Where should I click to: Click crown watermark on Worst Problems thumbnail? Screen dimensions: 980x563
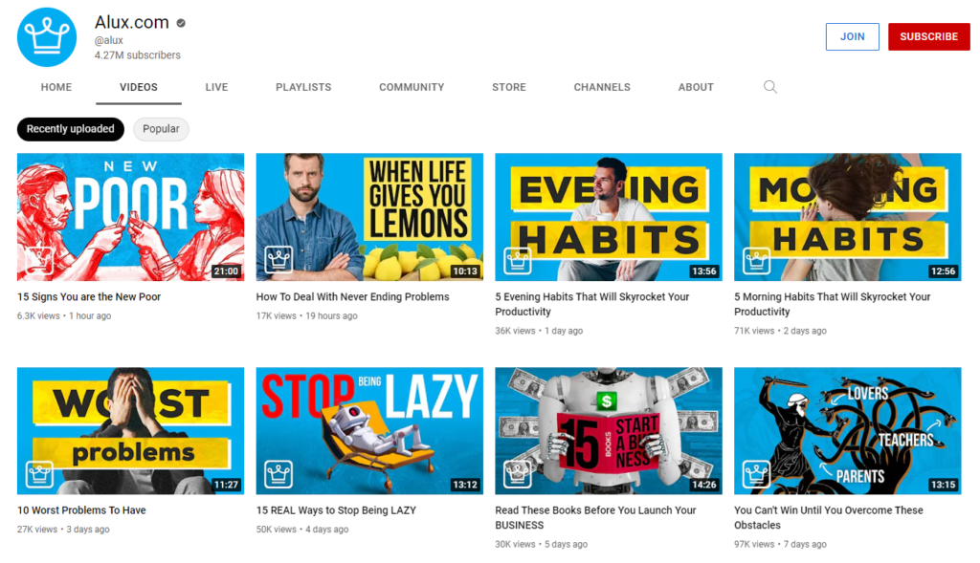point(39,473)
